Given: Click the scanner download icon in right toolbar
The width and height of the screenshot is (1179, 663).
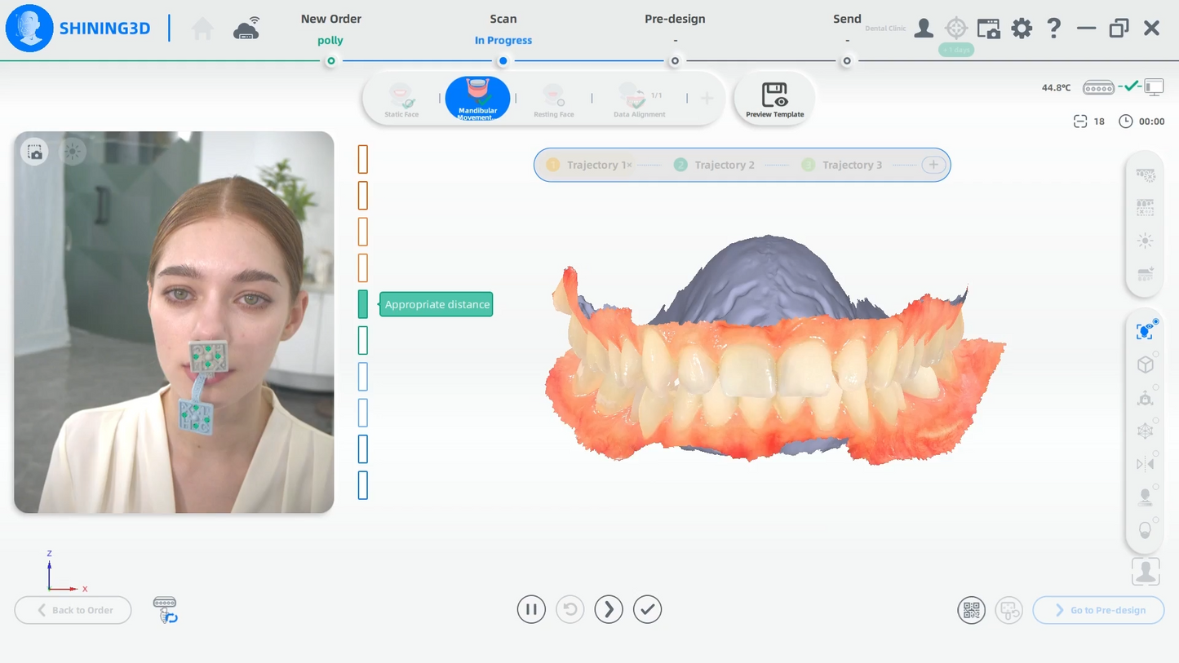Looking at the screenshot, I should 1146,274.
